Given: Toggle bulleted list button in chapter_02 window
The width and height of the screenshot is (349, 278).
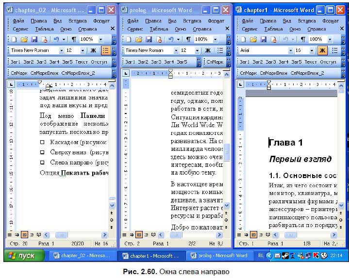Looking at the screenshot, I should click(x=105, y=50).
